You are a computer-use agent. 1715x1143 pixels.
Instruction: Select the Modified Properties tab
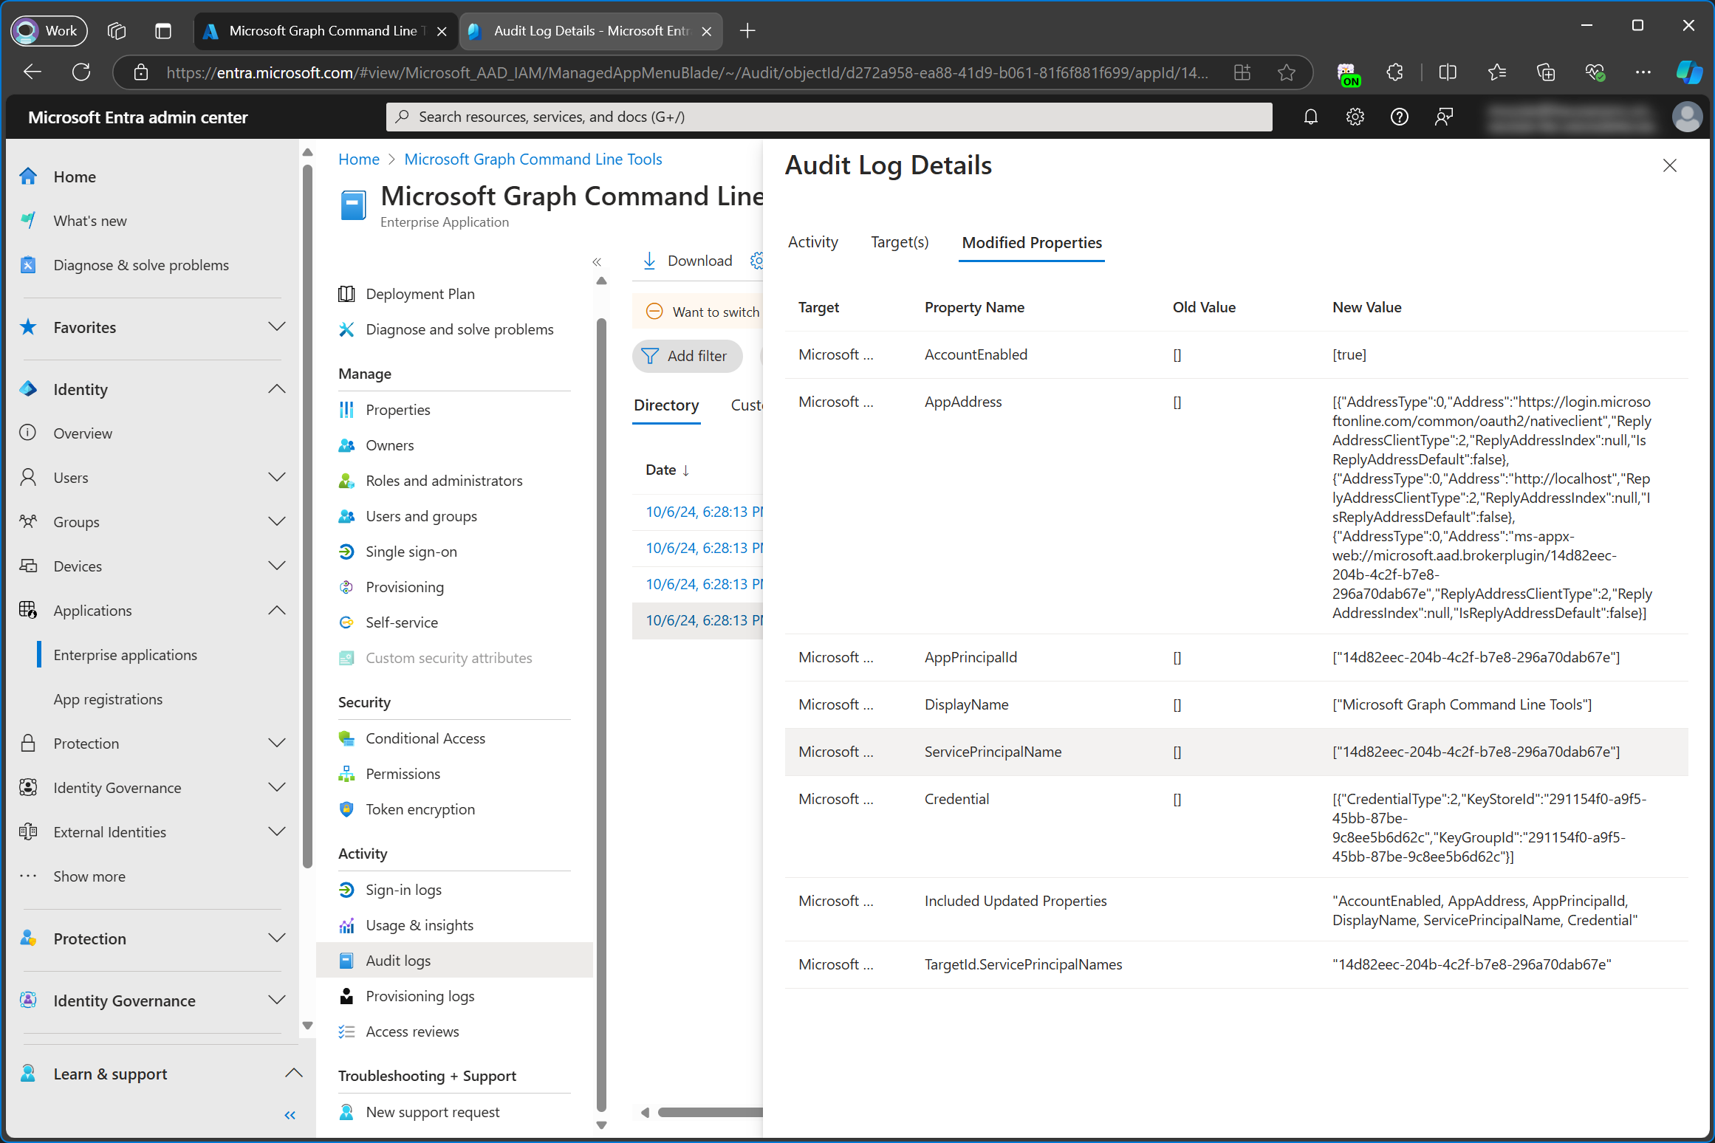(x=1033, y=241)
